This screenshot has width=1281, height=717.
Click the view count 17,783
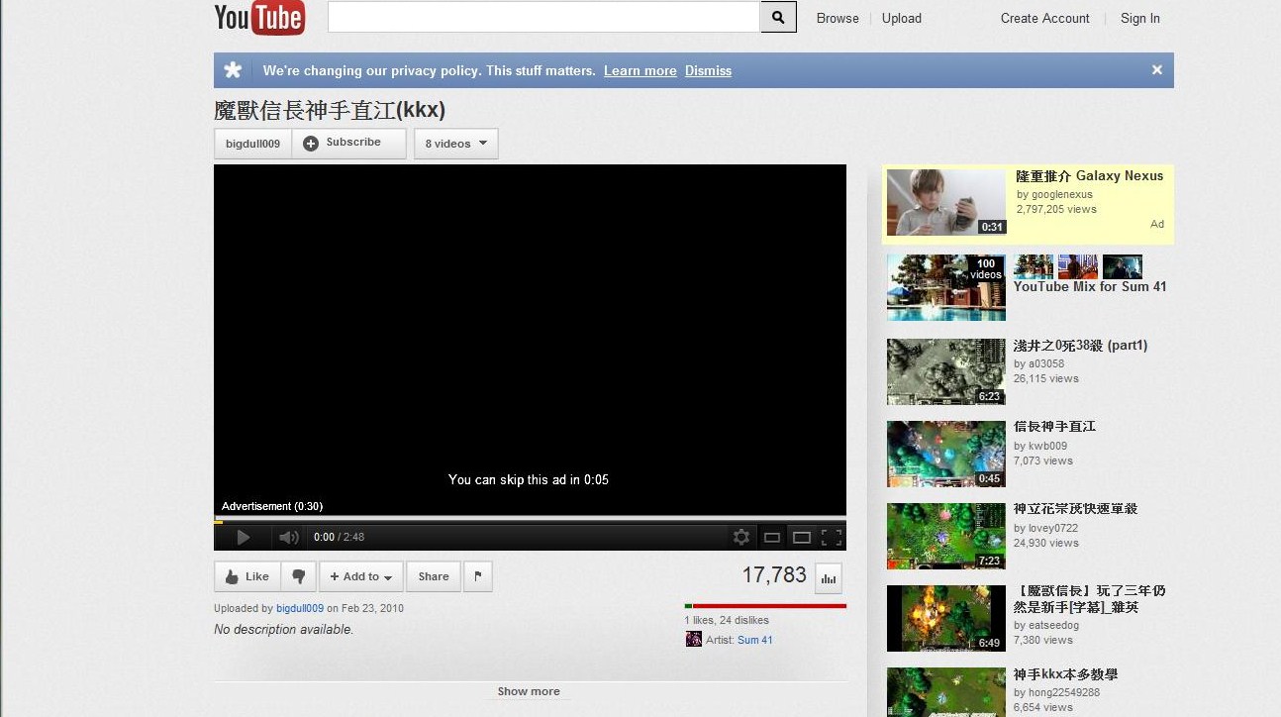pos(774,574)
